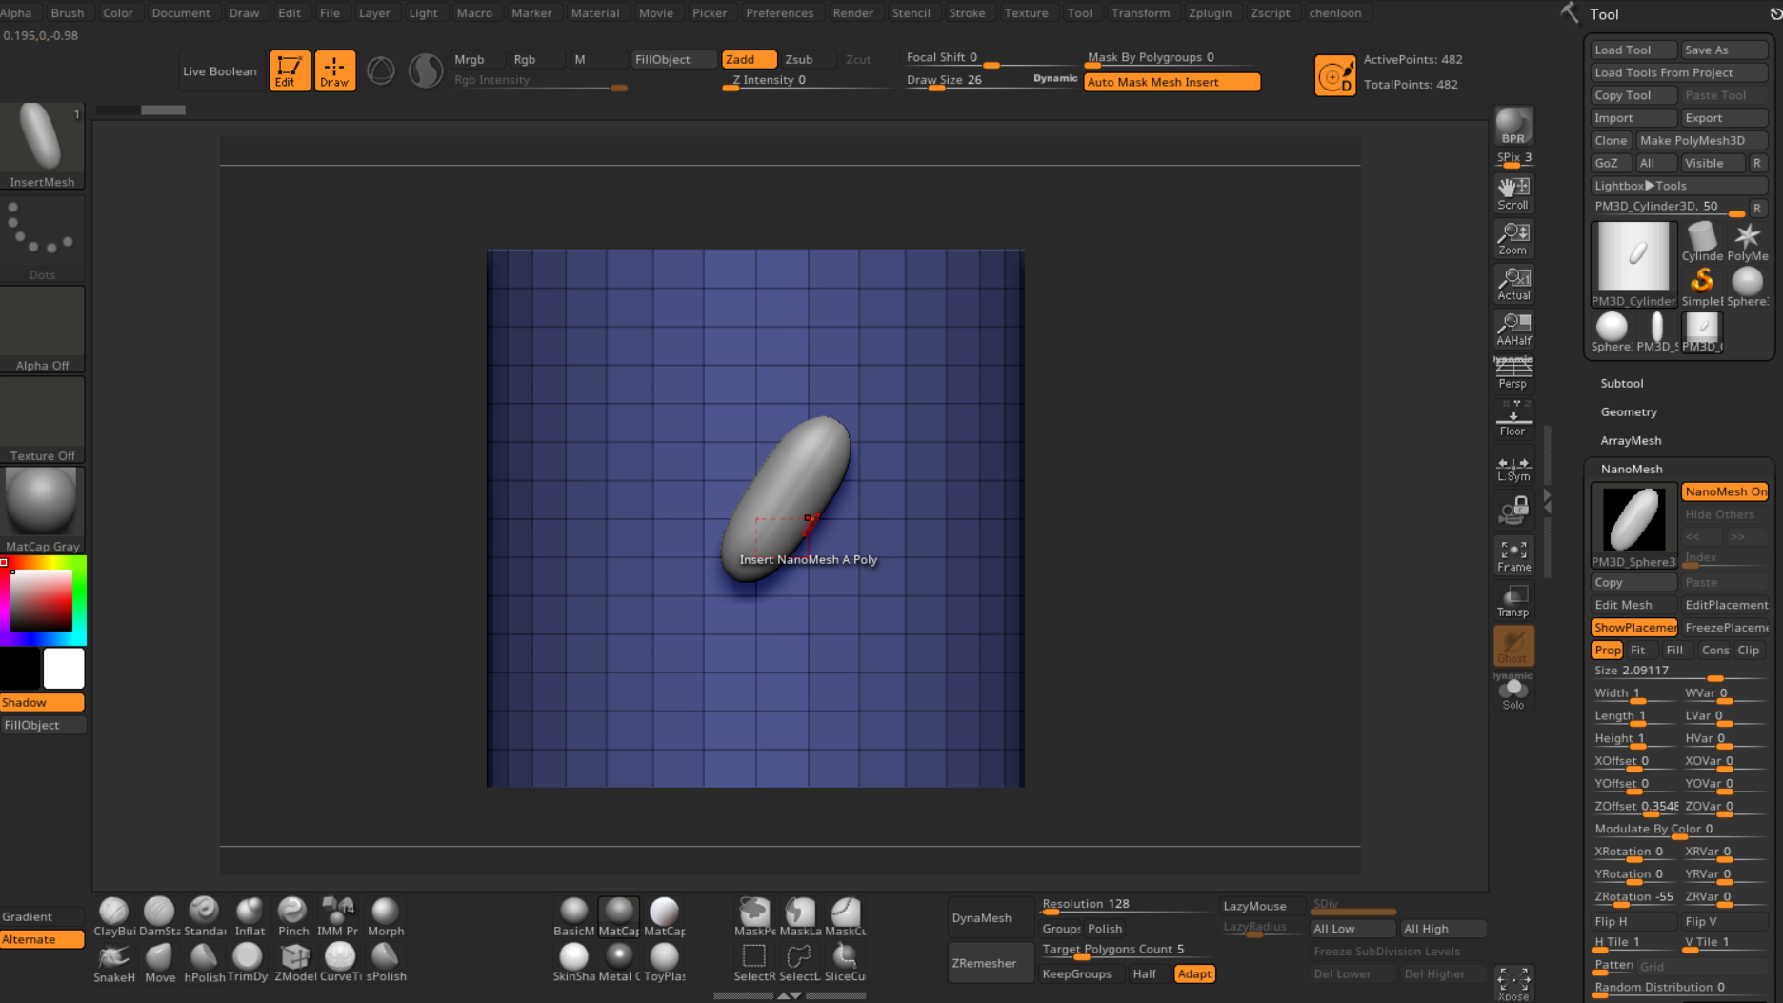Open the Zplugin menu

(1210, 13)
